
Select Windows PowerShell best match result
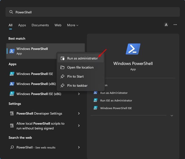point(45,51)
